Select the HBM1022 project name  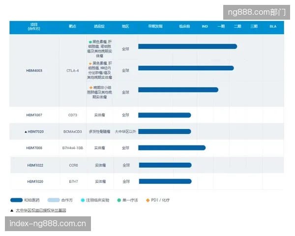coord(35,165)
